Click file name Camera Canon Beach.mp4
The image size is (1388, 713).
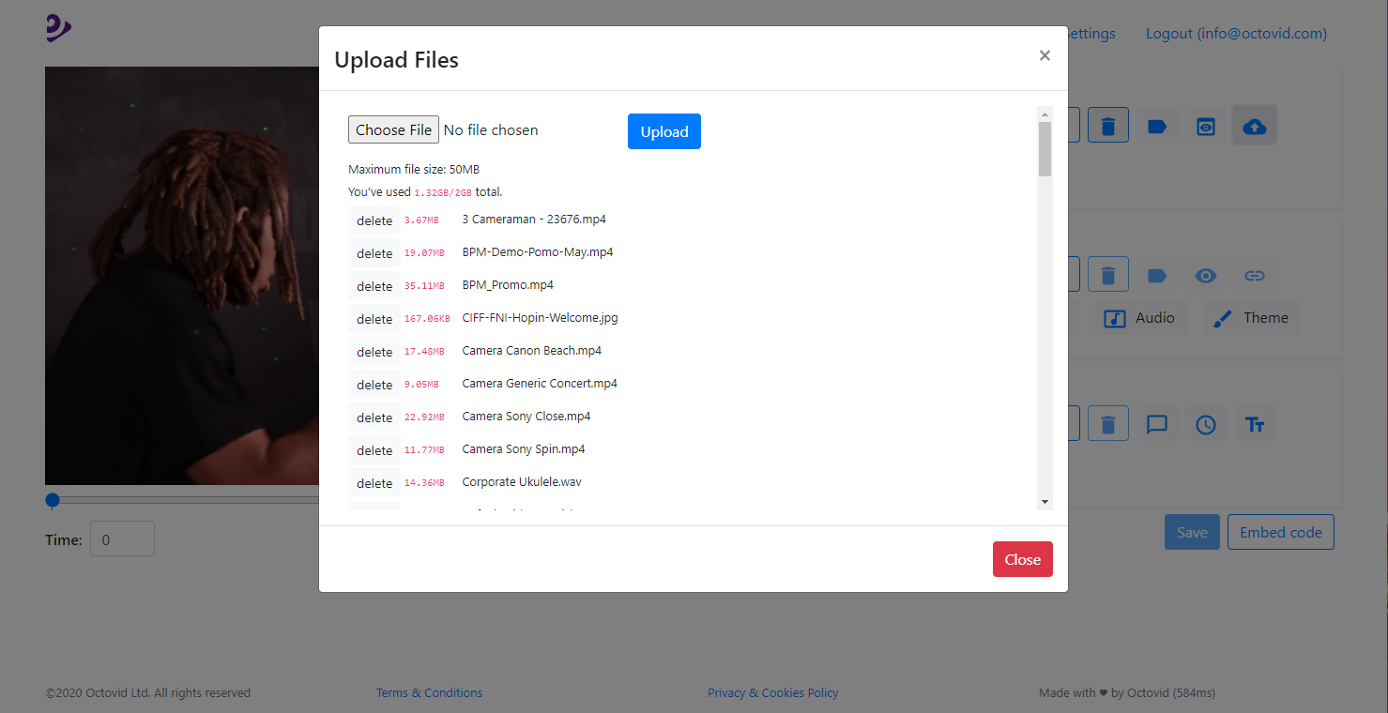(532, 351)
